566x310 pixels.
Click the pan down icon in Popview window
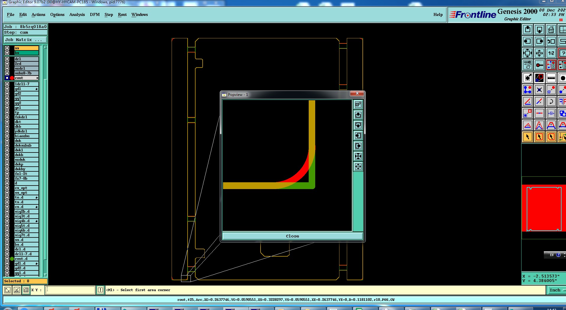[358, 125]
